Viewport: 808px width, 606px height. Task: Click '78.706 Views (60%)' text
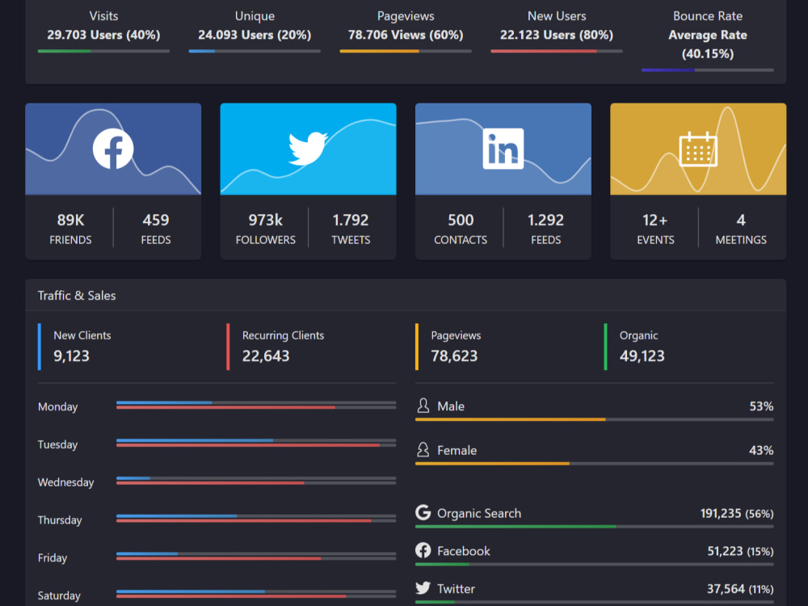pos(406,35)
